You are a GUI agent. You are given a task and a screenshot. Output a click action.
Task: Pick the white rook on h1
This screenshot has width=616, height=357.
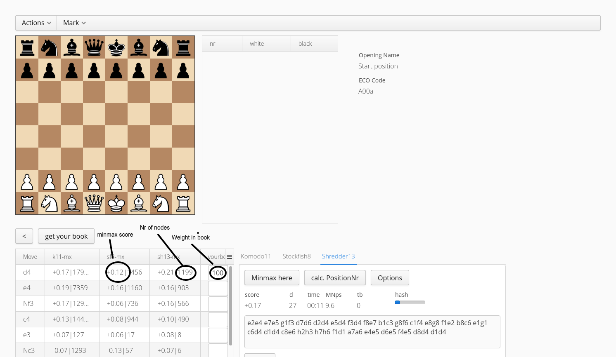pyautogui.click(x=183, y=203)
